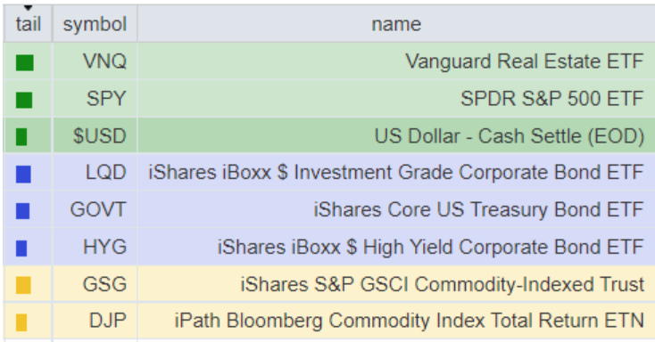
Task: Select the VNQ symbol cell
Action: coord(95,61)
